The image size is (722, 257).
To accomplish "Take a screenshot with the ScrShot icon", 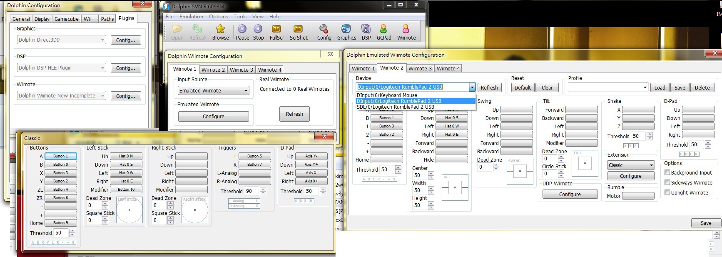I will click(x=299, y=32).
